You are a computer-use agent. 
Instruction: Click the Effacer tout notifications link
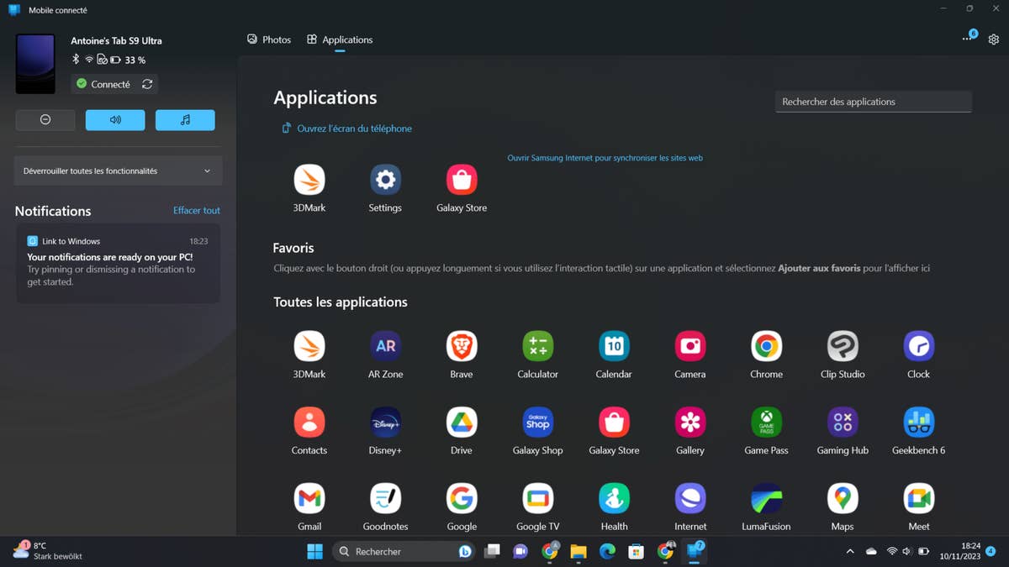197,211
